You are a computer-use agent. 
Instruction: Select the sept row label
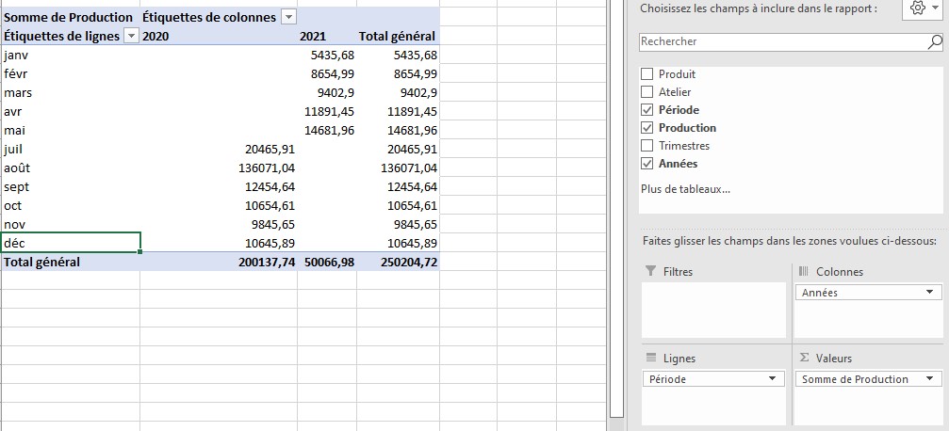click(70, 186)
